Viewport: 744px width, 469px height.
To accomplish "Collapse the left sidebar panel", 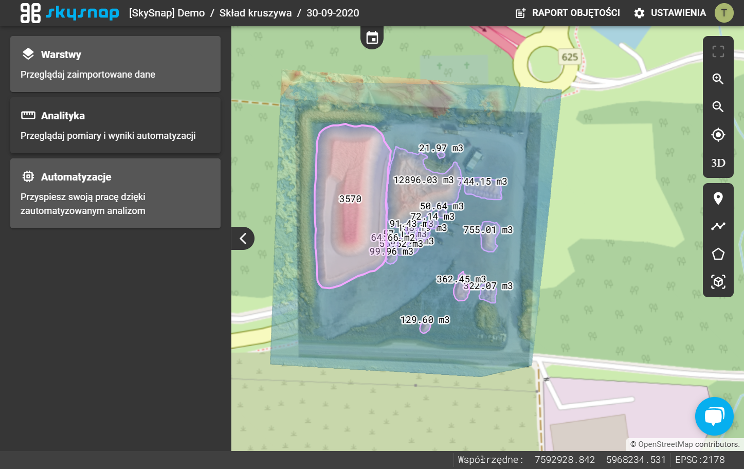I will 243,238.
